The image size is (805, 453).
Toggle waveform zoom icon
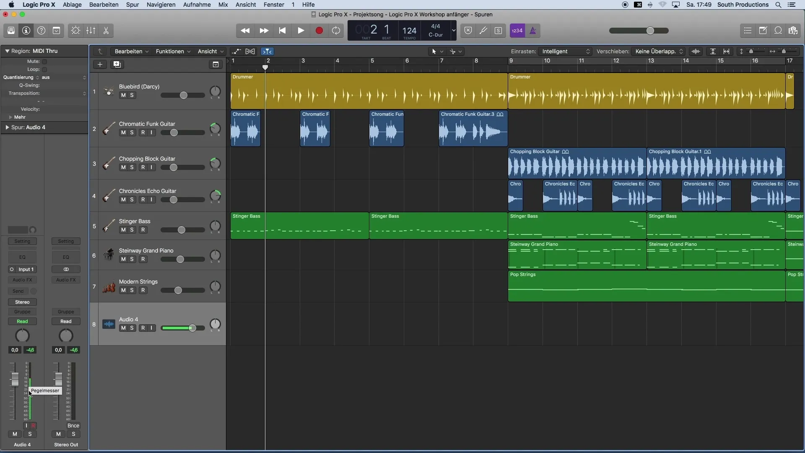(x=696, y=52)
